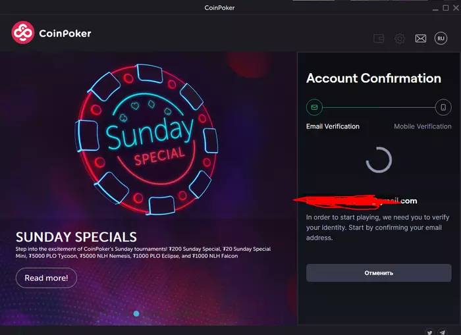Click the CoinPoker logo
This screenshot has height=335, width=461.
pos(51,33)
